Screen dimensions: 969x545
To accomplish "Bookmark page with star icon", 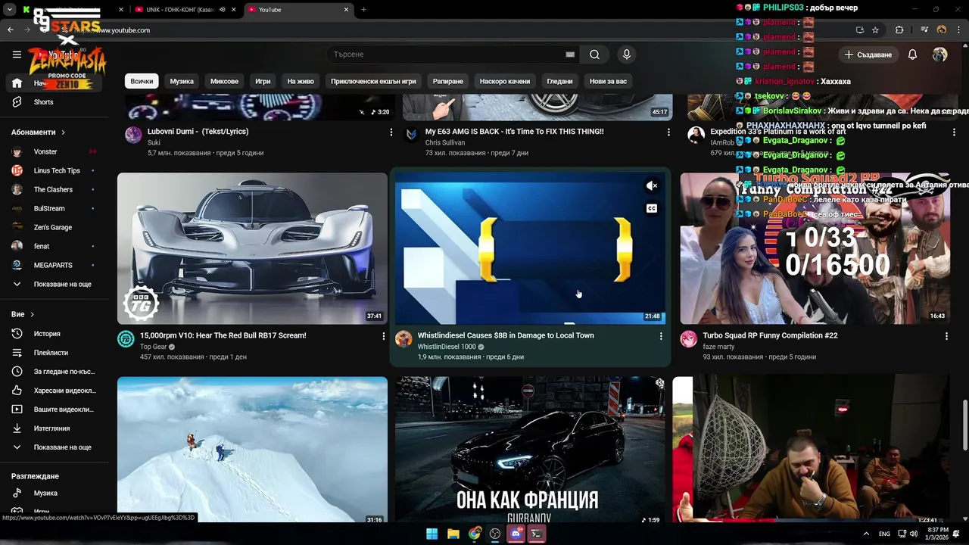I will (x=875, y=30).
